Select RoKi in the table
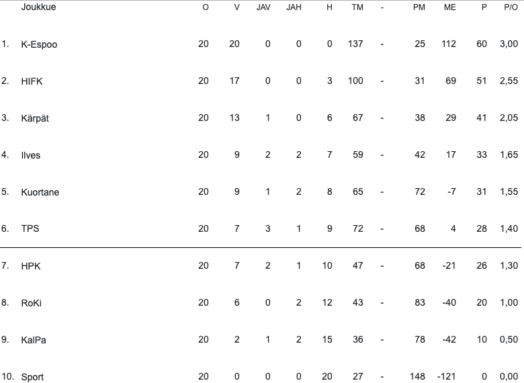Image resolution: width=524 pixels, height=383 pixels. click(x=32, y=303)
